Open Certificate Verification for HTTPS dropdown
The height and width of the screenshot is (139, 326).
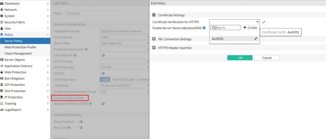pos(234,22)
